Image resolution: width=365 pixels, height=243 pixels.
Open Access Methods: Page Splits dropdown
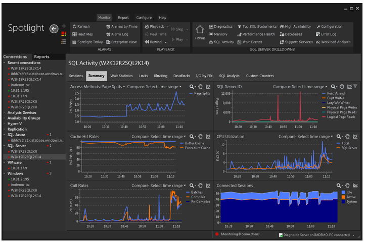[98, 87]
